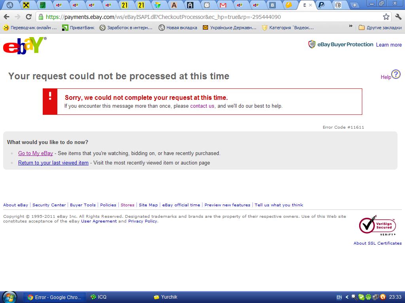Click the eBay logo
This screenshot has height=303, width=405.
(25, 46)
